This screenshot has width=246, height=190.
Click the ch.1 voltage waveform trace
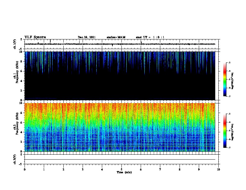click(x=120, y=44)
